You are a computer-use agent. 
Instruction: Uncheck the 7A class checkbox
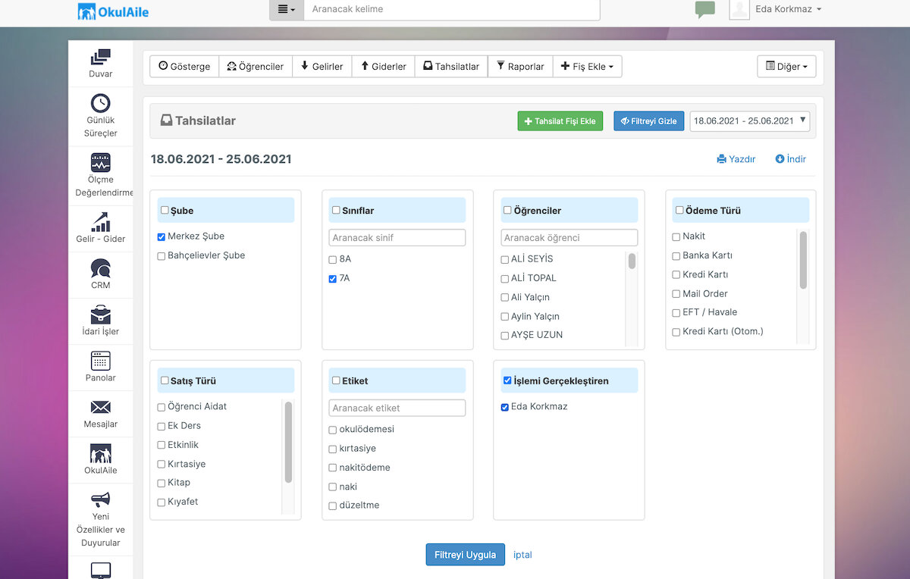click(x=333, y=279)
